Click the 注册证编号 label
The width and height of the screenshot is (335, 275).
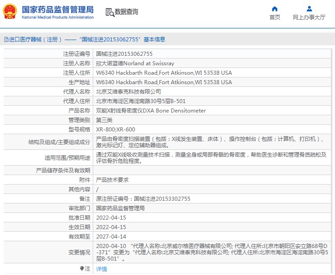[x=77, y=54]
